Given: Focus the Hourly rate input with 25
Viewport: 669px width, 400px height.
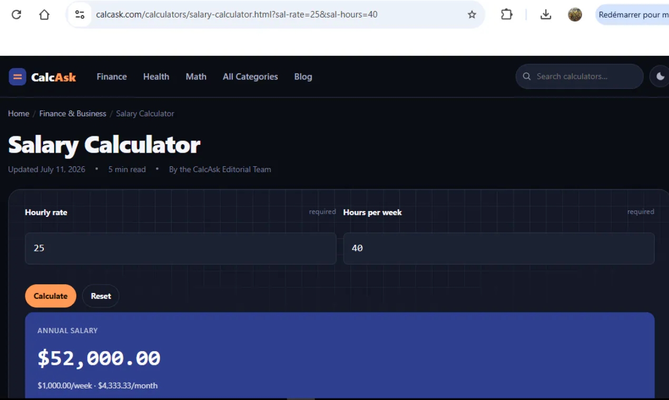Looking at the screenshot, I should [x=181, y=248].
